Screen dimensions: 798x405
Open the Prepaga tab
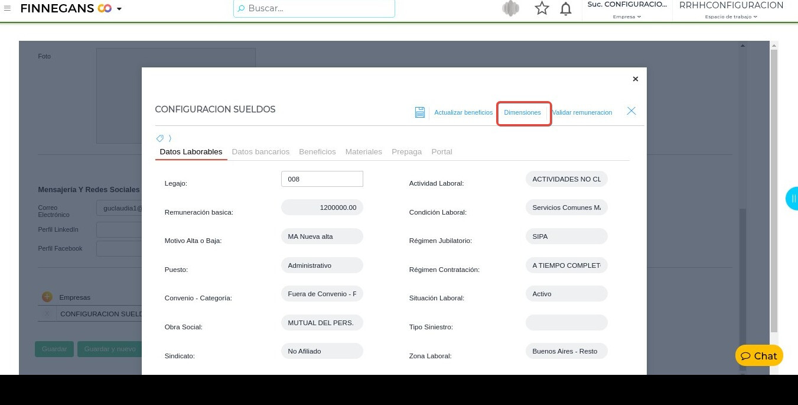(x=407, y=152)
